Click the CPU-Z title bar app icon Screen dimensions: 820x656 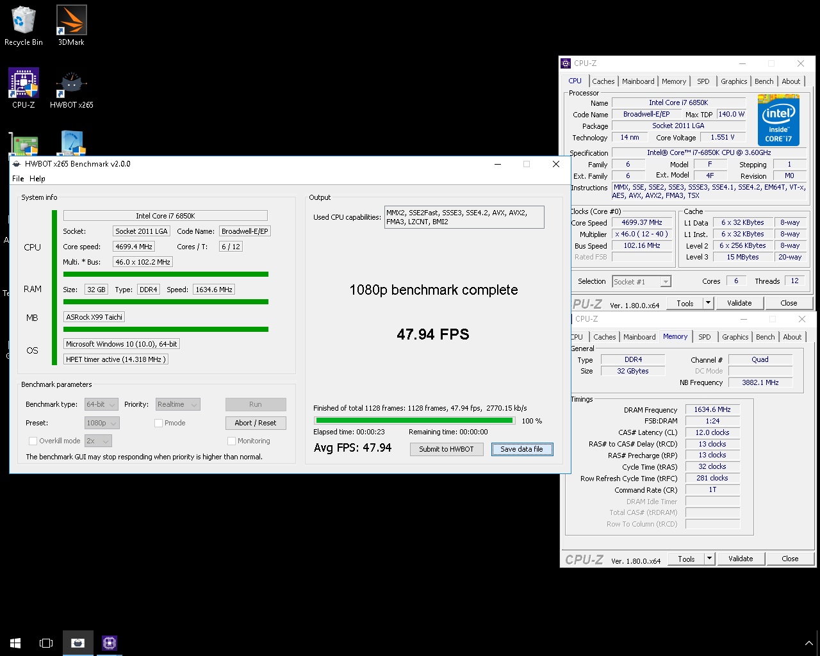[x=566, y=63]
